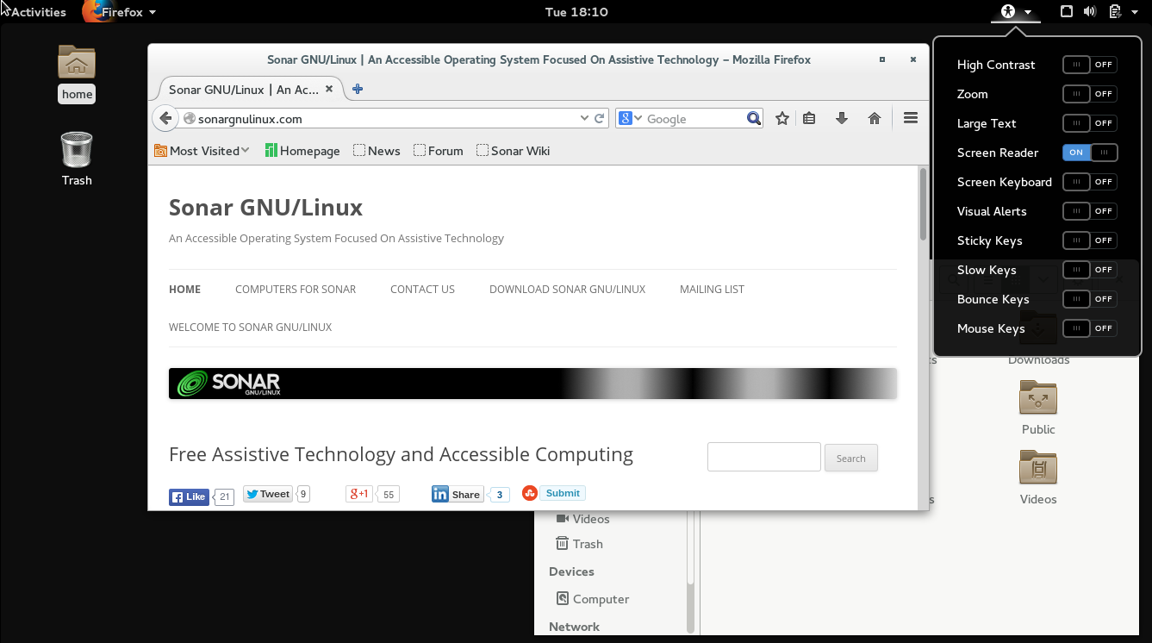The width and height of the screenshot is (1152, 643).
Task: Open the CONTACT US menu item
Action: (x=422, y=290)
